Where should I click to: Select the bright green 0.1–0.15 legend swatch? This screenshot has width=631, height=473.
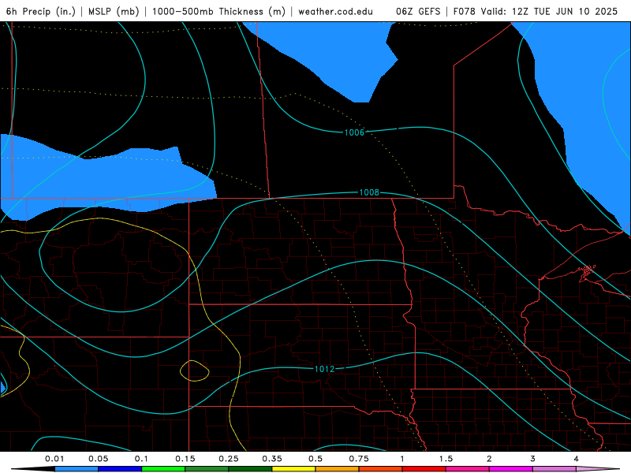(x=163, y=469)
